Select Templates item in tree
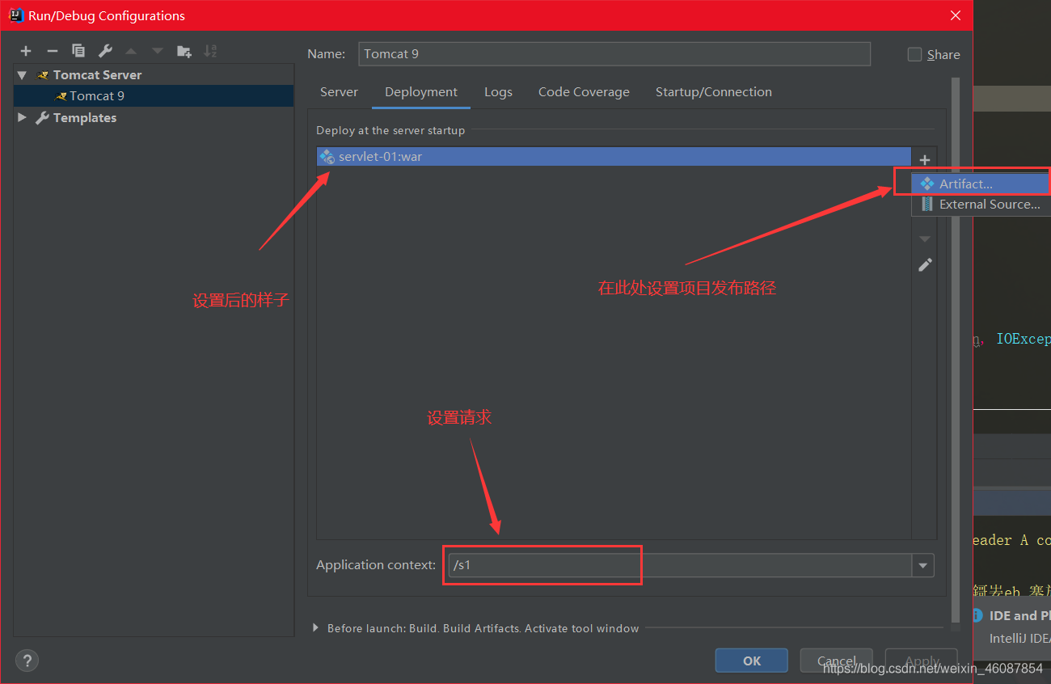The width and height of the screenshot is (1051, 684). 154,117
